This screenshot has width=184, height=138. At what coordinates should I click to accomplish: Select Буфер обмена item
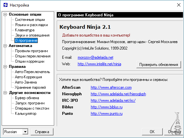click(x=27, y=98)
